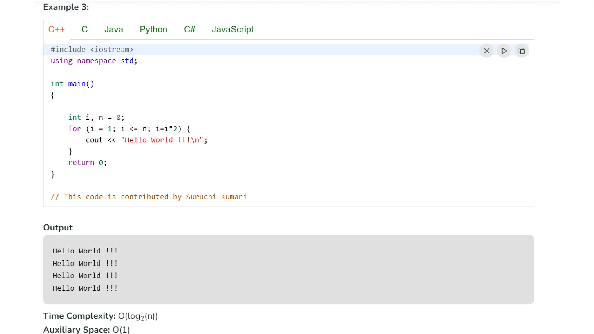
Task: Run the code with the play icon
Action: 504,51
